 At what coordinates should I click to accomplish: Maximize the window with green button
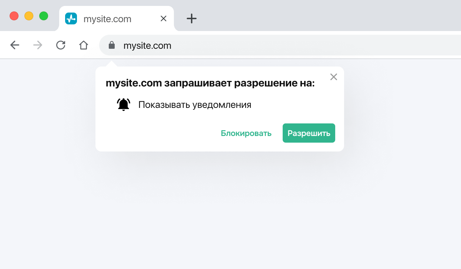44,16
